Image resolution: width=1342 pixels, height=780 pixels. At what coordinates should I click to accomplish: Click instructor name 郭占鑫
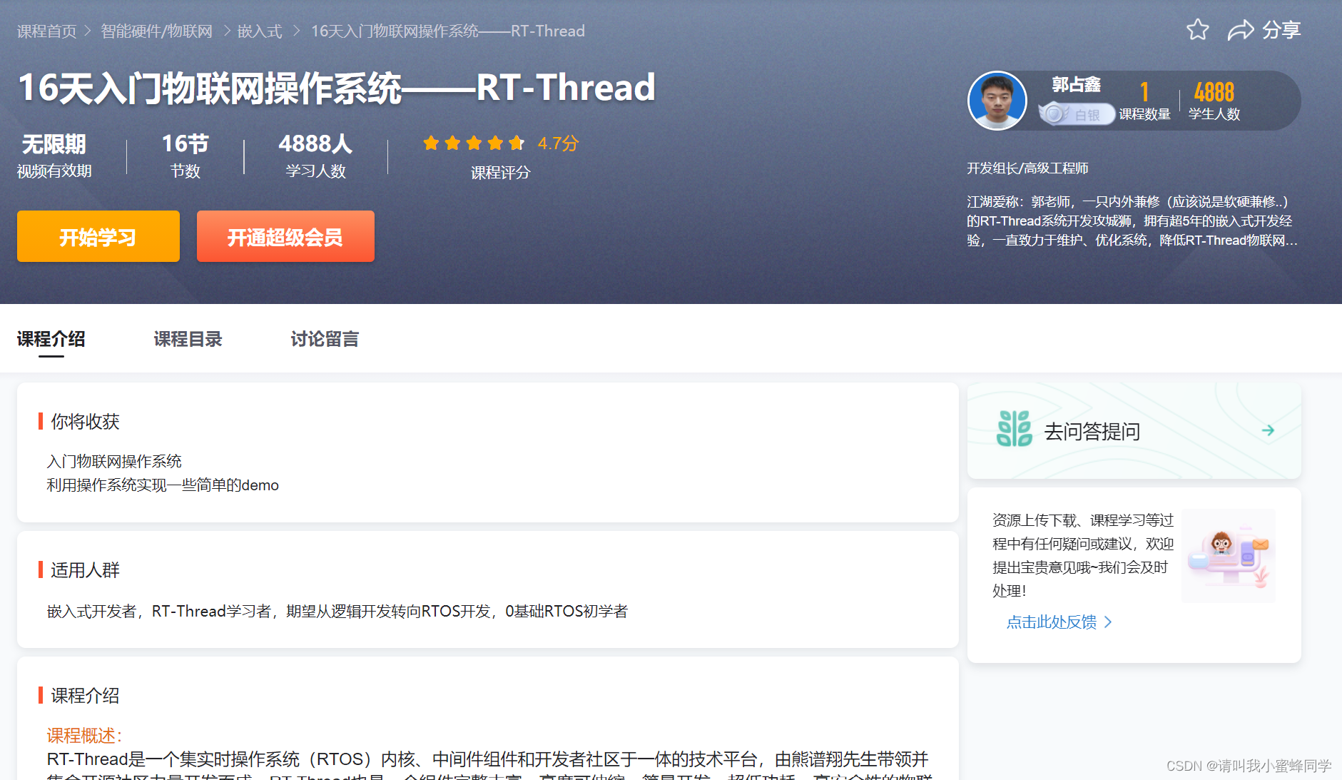(x=1077, y=85)
